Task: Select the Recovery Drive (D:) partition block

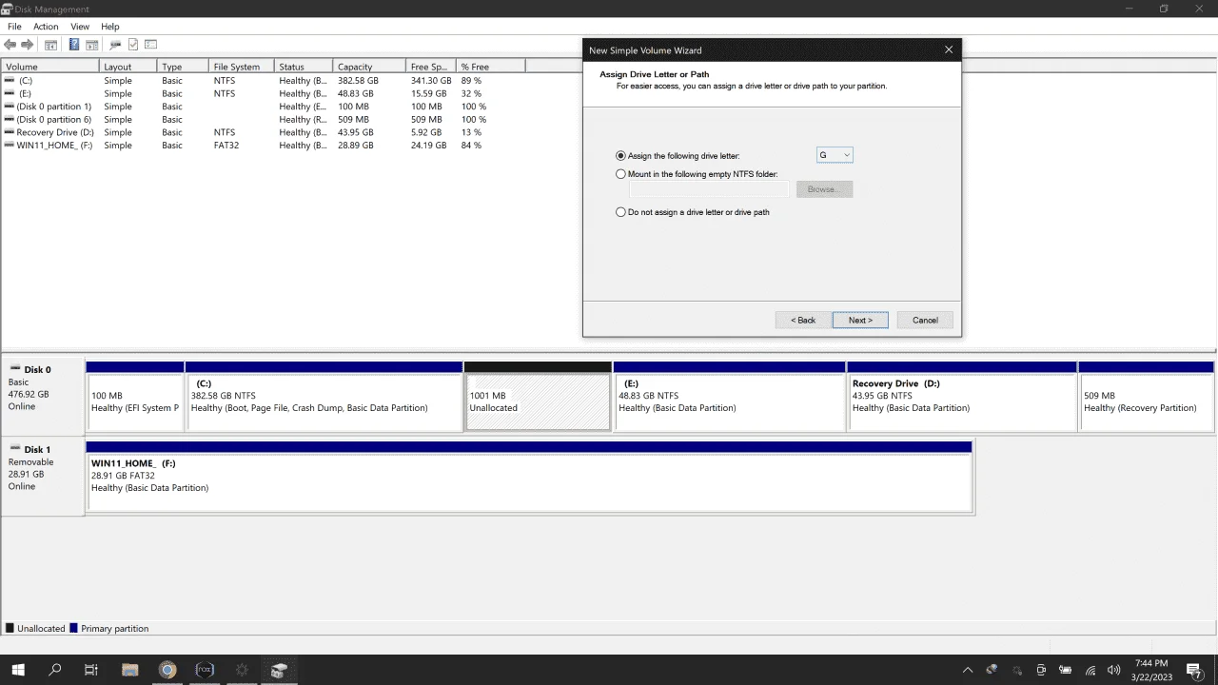Action: (962, 397)
